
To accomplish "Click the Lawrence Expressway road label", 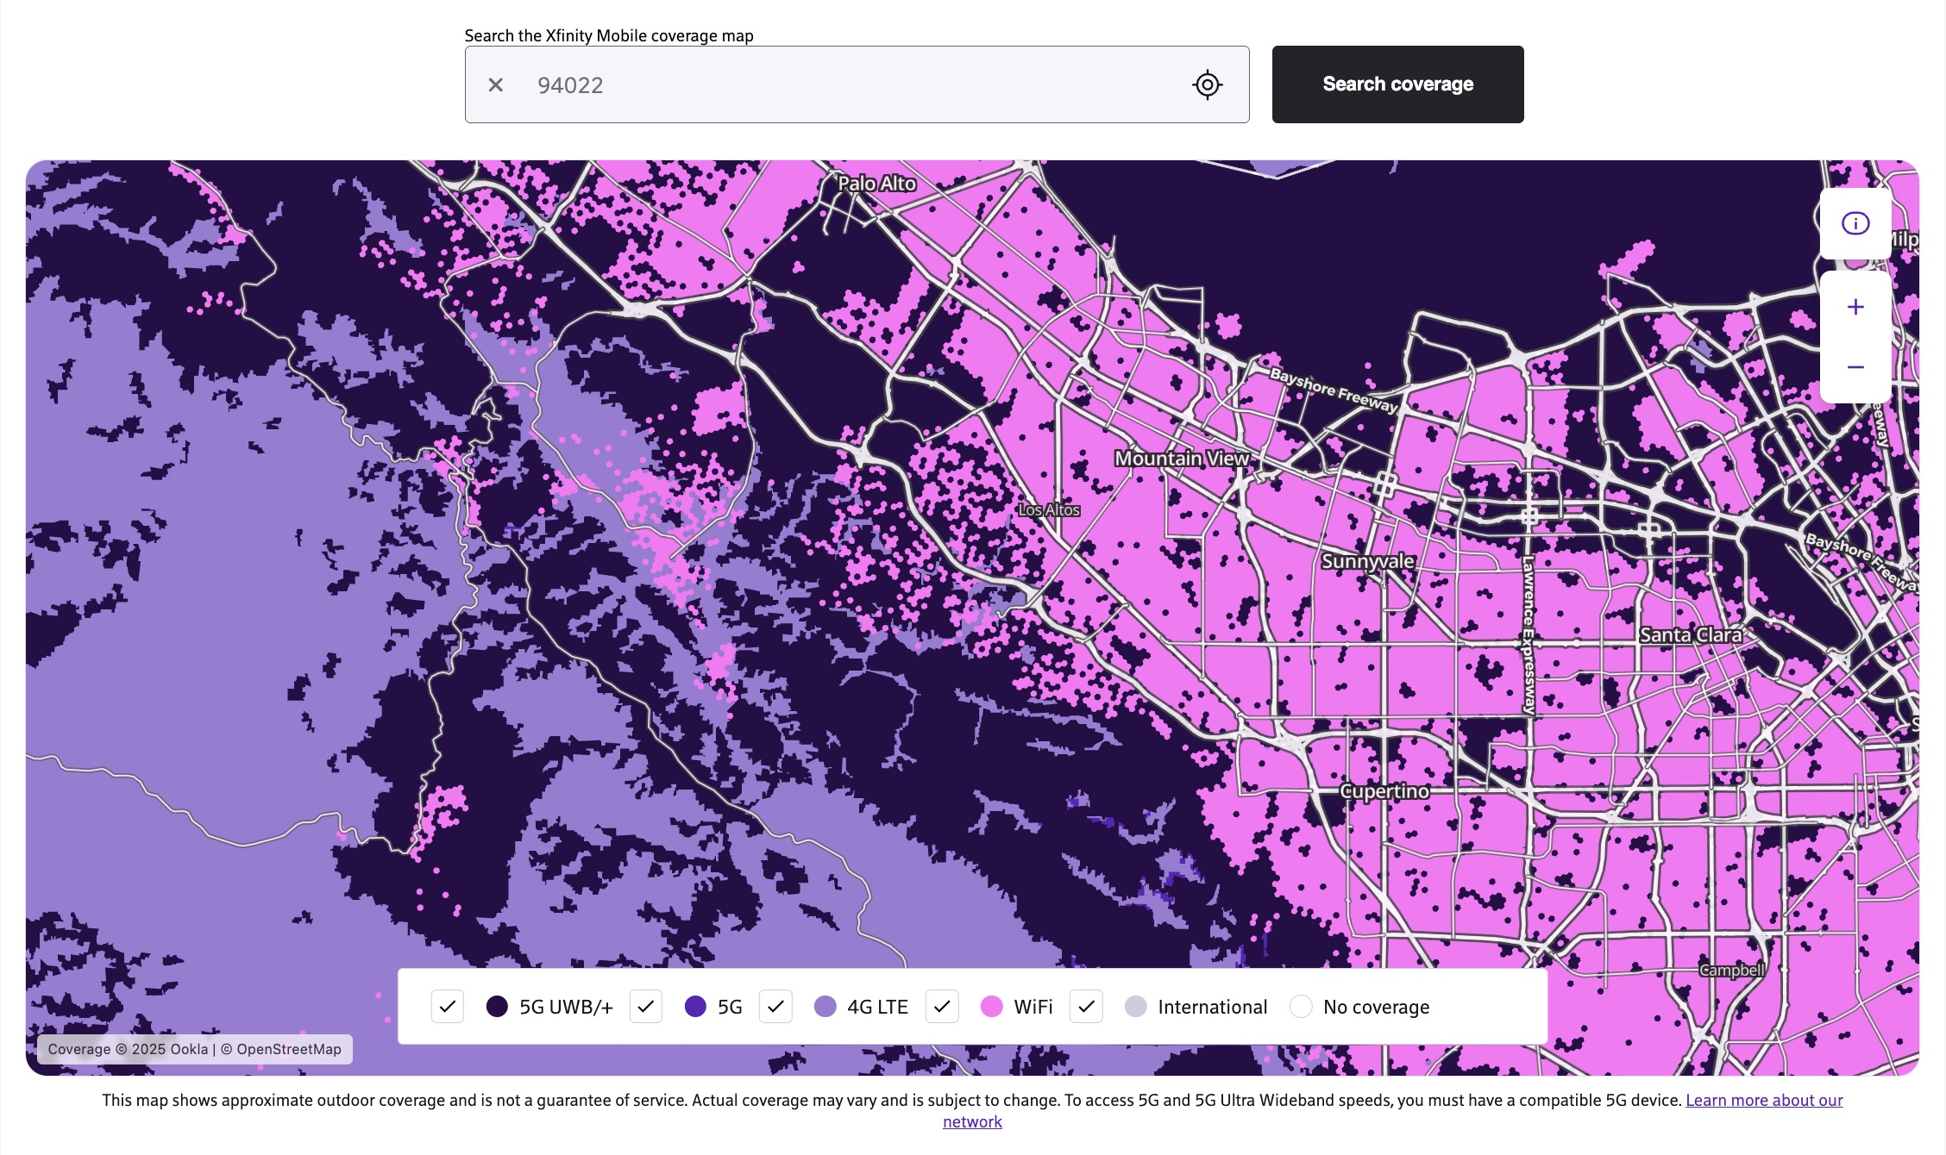I will pos(1529,636).
